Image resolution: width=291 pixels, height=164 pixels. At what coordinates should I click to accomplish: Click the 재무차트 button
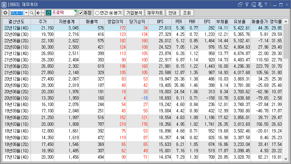pyautogui.click(x=155, y=13)
